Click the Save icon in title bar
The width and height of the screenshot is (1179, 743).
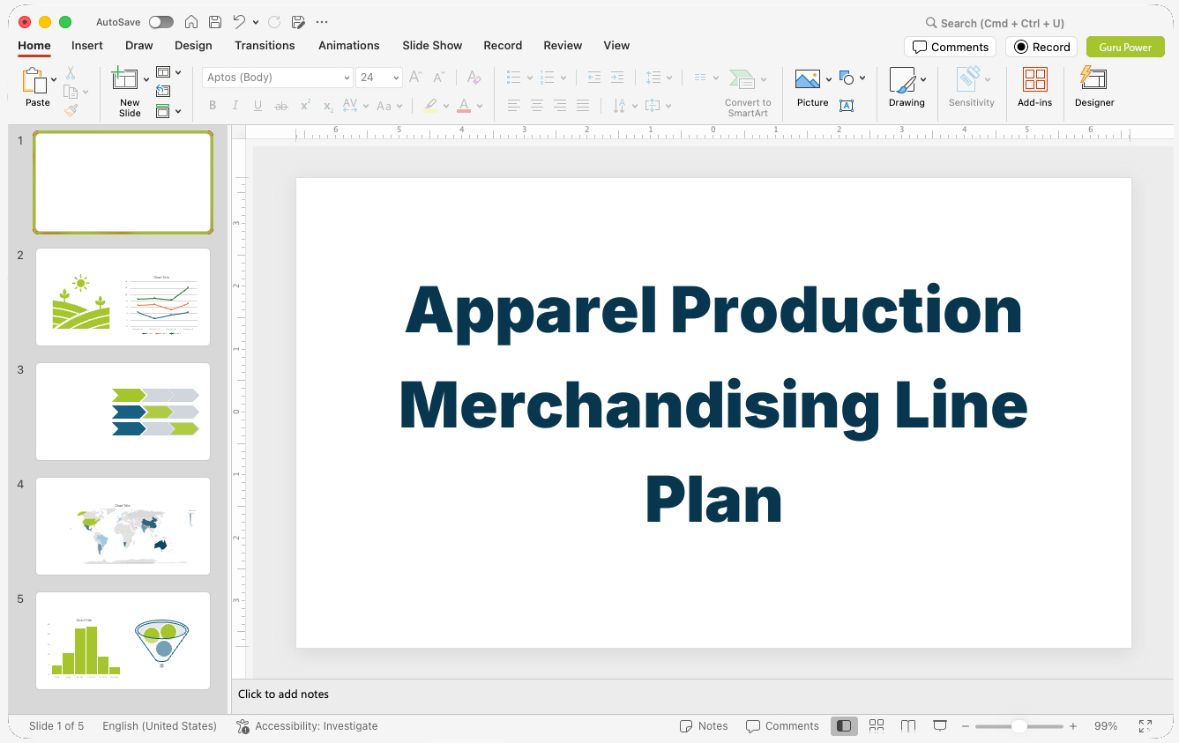[215, 22]
